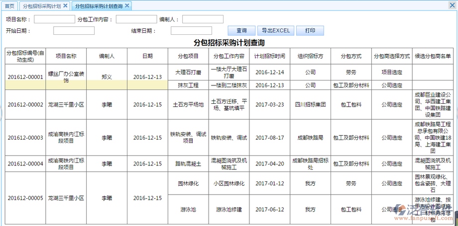
Task: Click into the 编制人 input field
Action: 203,19
